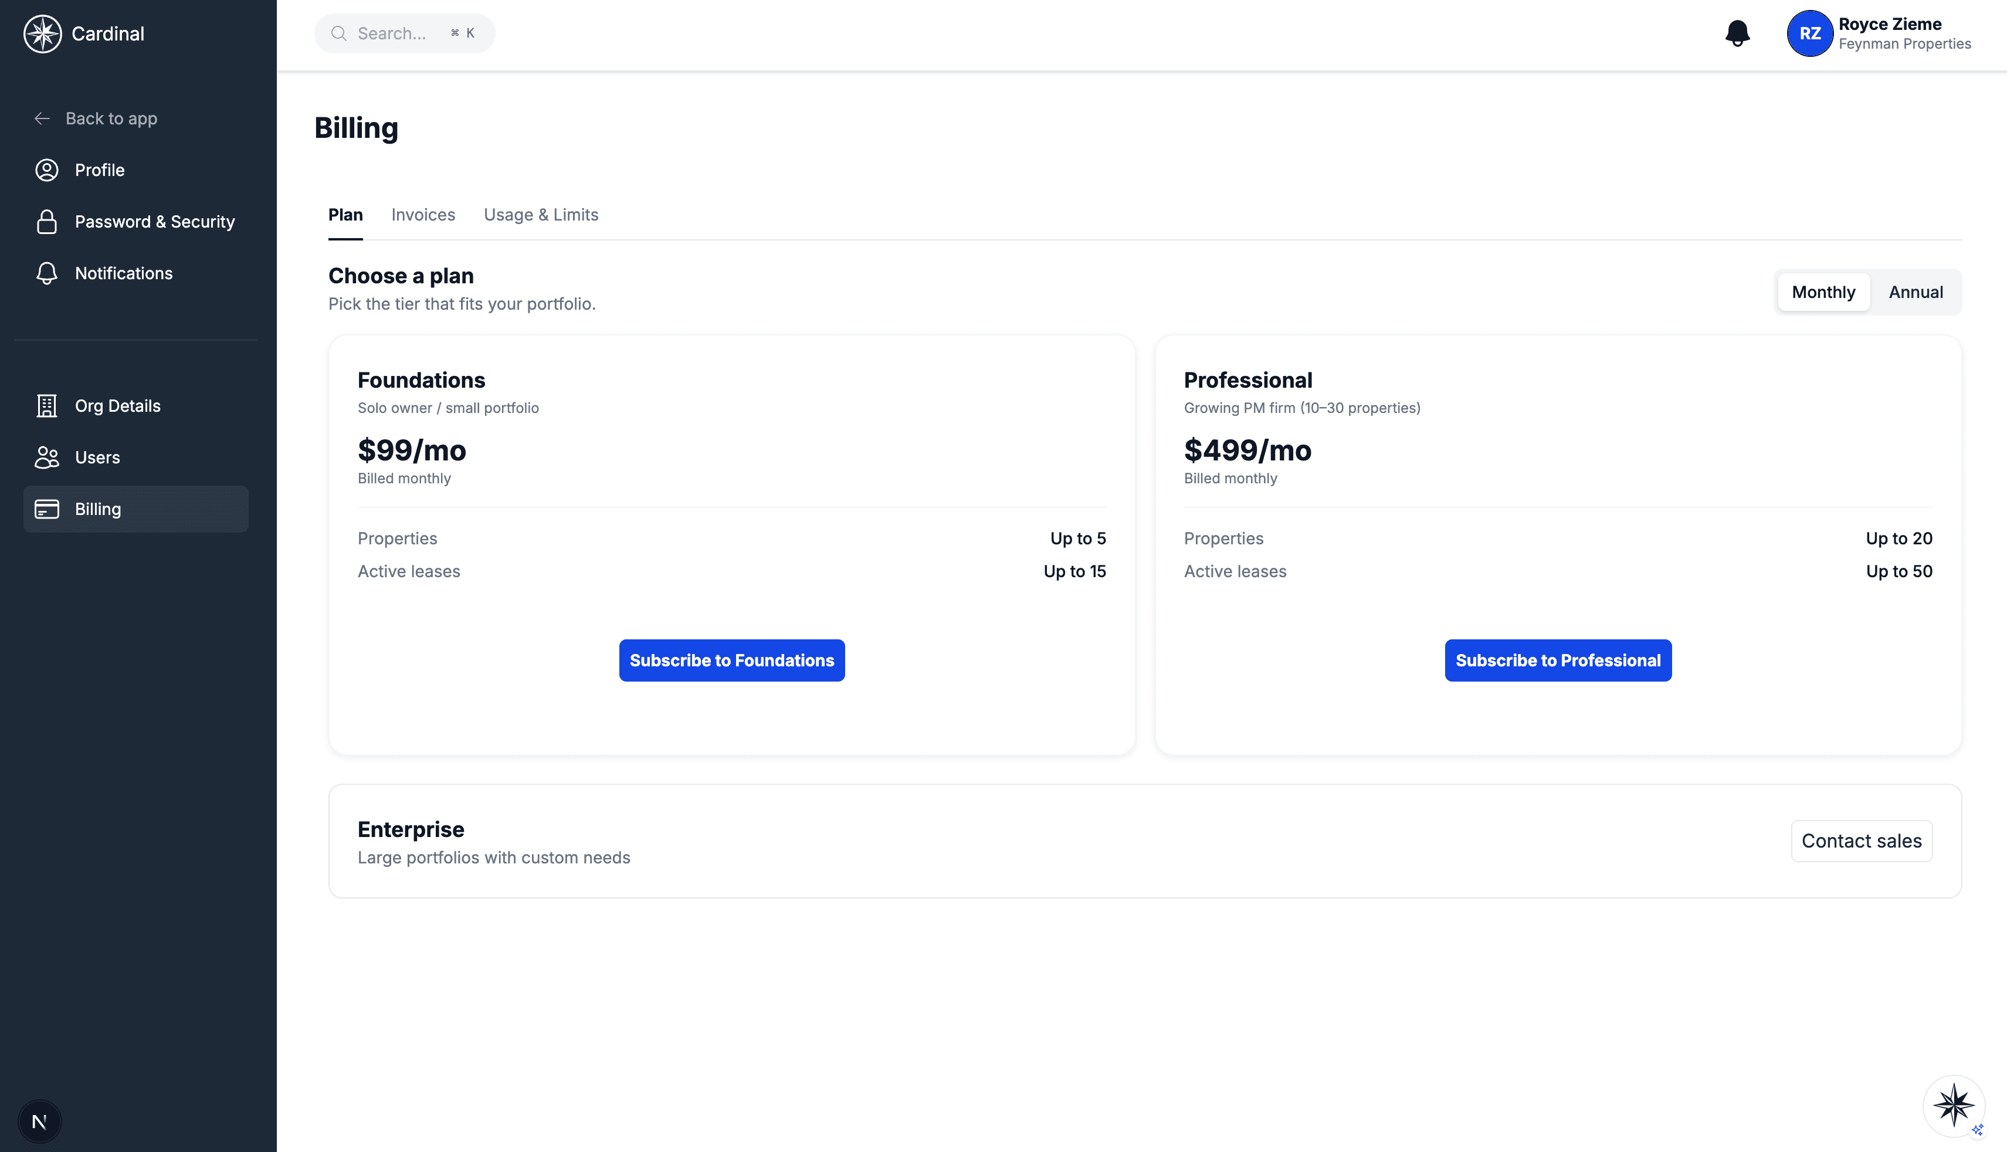
Task: Contact sales for Enterprise plan
Action: point(1862,841)
